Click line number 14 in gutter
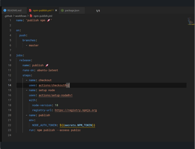 [x=9, y=85]
